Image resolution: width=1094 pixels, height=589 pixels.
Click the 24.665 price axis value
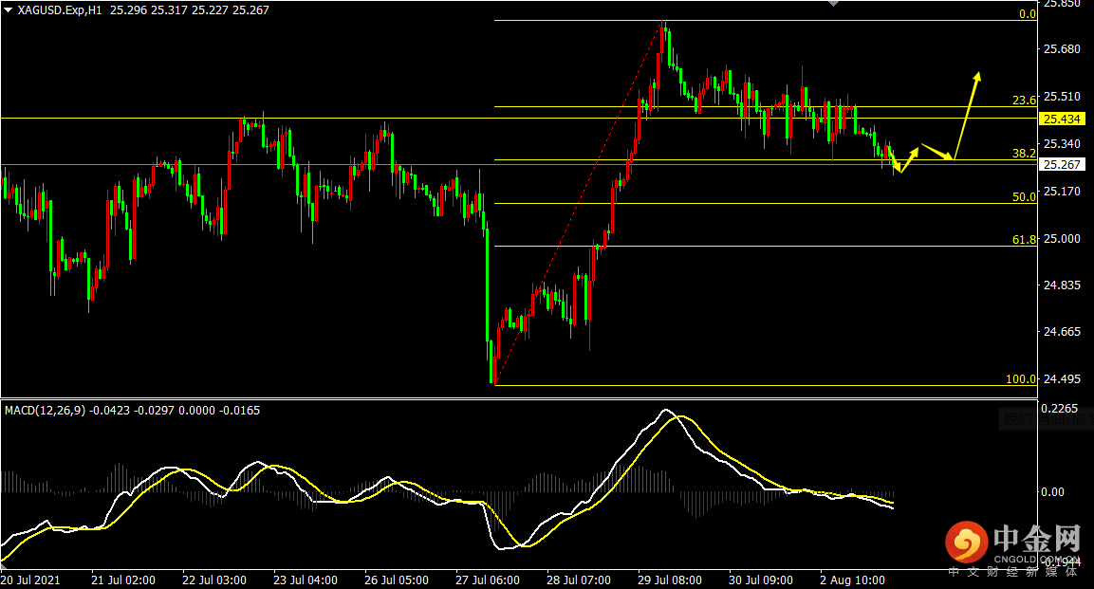click(1062, 332)
